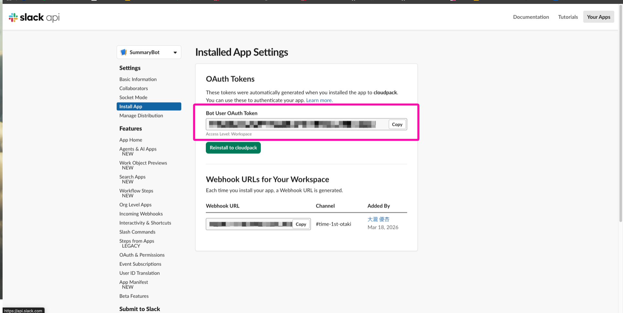Open Basic Information settings
Screen dimensions: 623x313
(138, 79)
